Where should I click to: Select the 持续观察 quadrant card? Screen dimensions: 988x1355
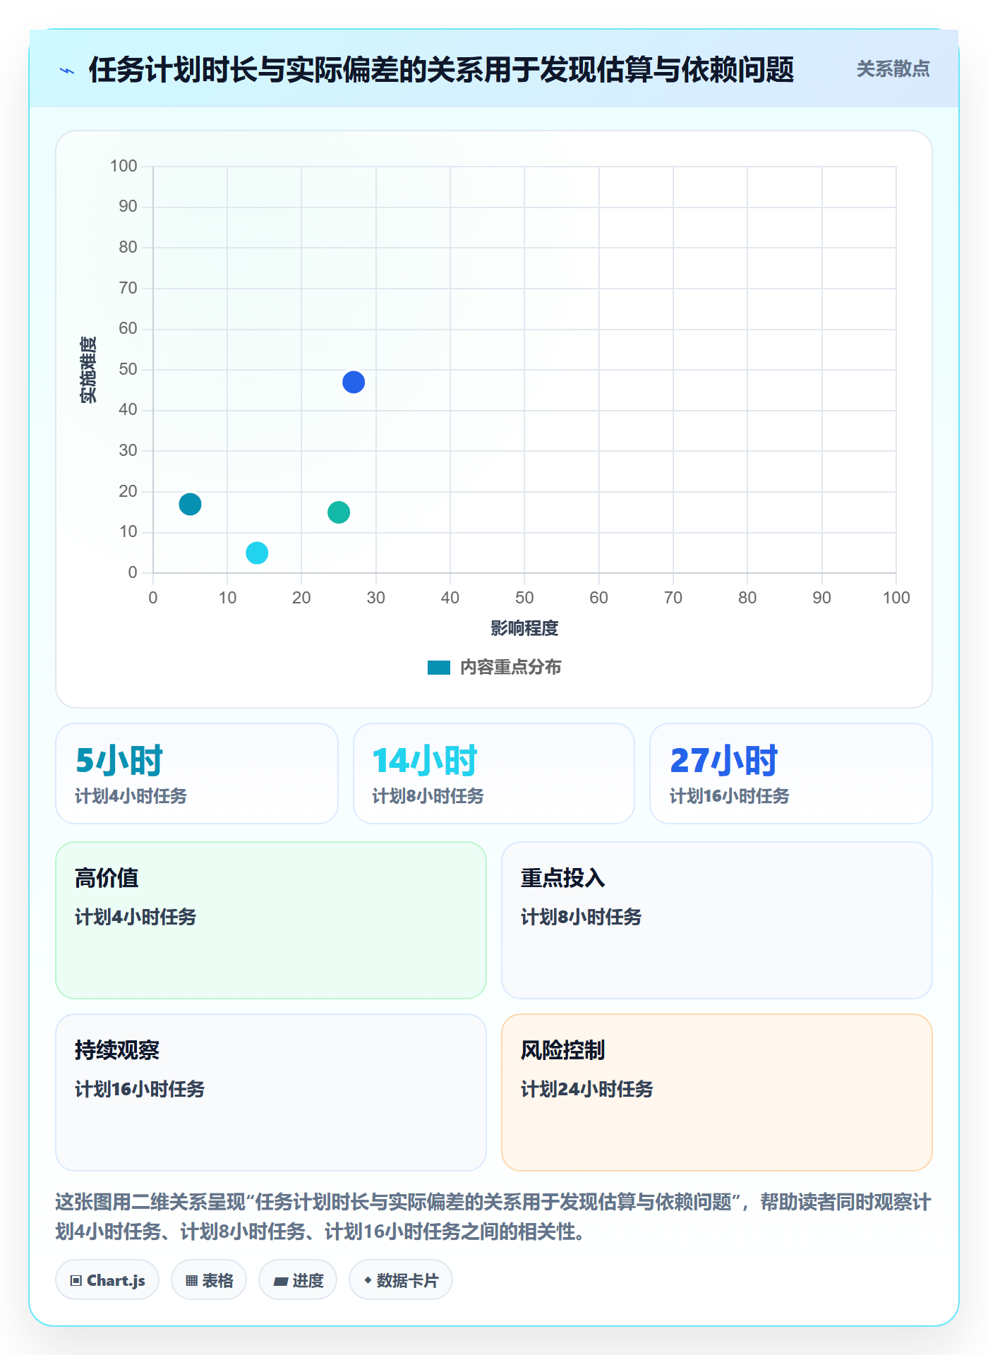point(271,1092)
